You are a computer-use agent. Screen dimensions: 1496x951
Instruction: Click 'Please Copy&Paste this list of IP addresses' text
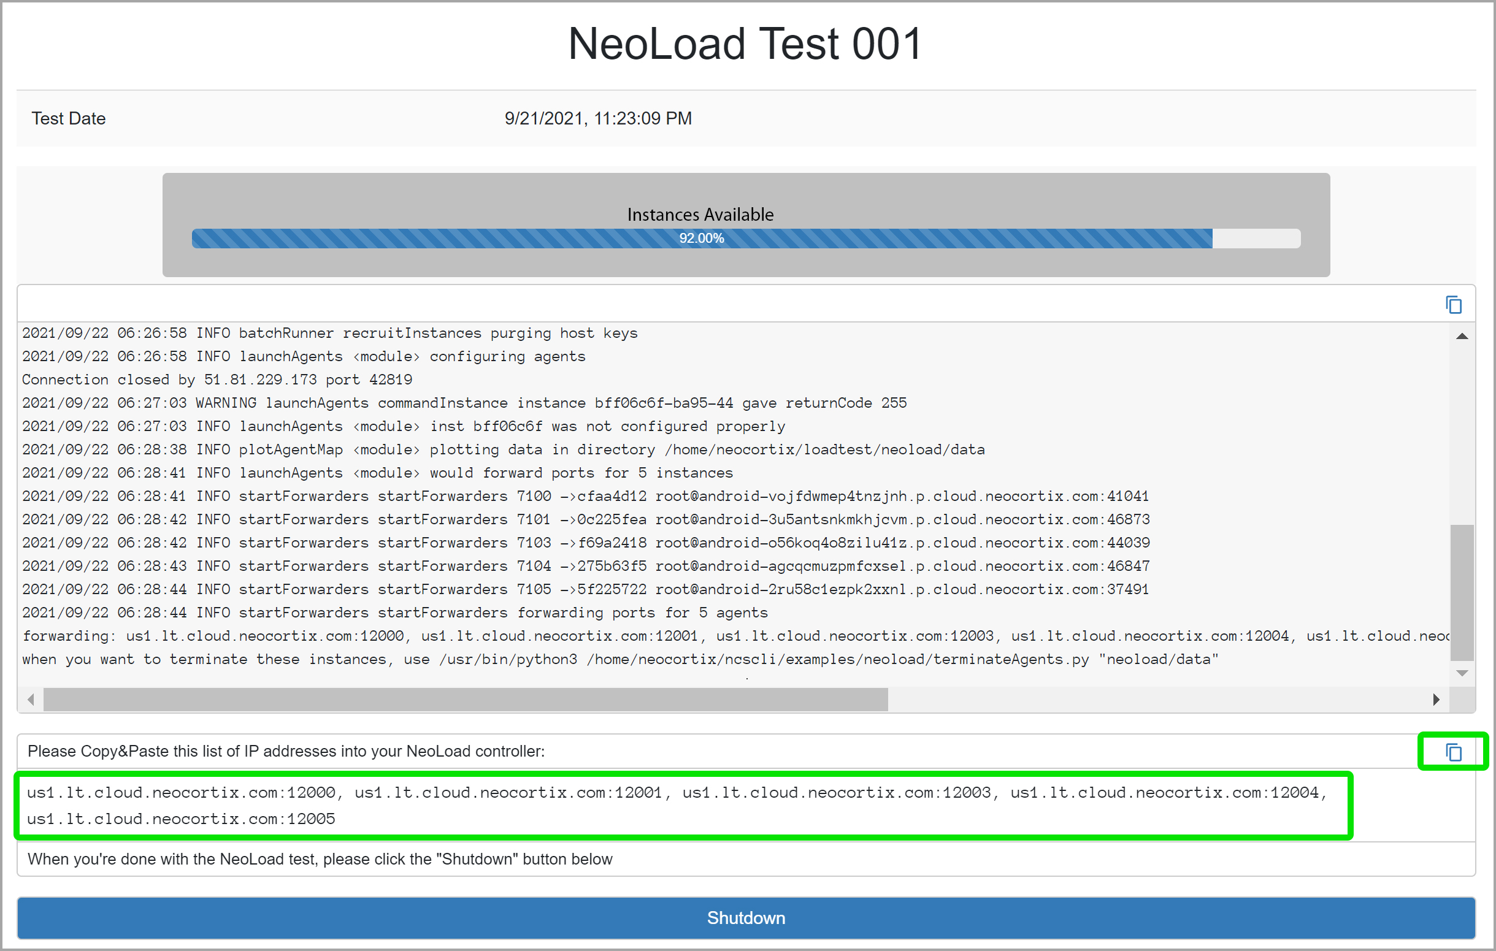tap(286, 752)
